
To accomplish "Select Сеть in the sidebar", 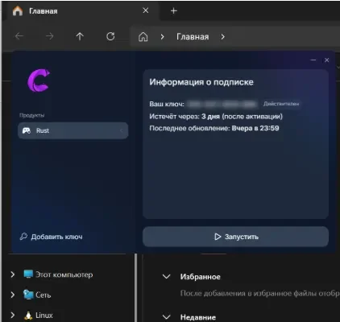I will tap(44, 295).
